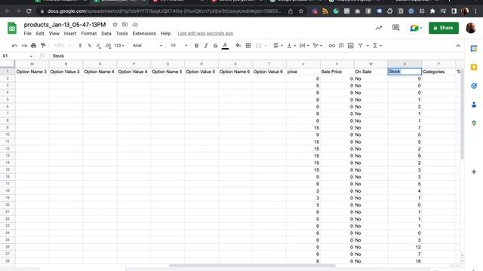
Task: Redo the last action
Action: (24, 45)
